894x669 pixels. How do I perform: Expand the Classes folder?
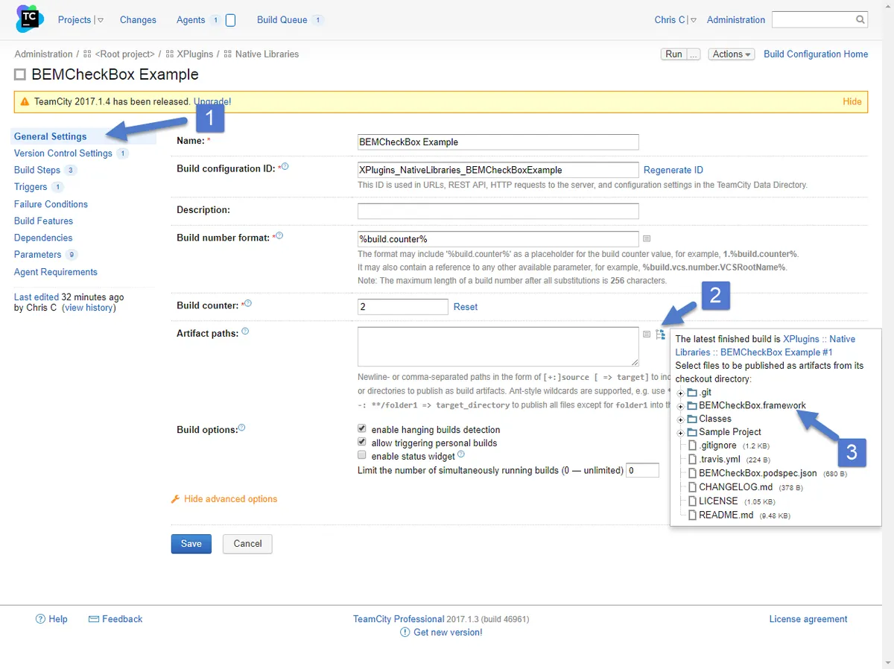point(680,419)
